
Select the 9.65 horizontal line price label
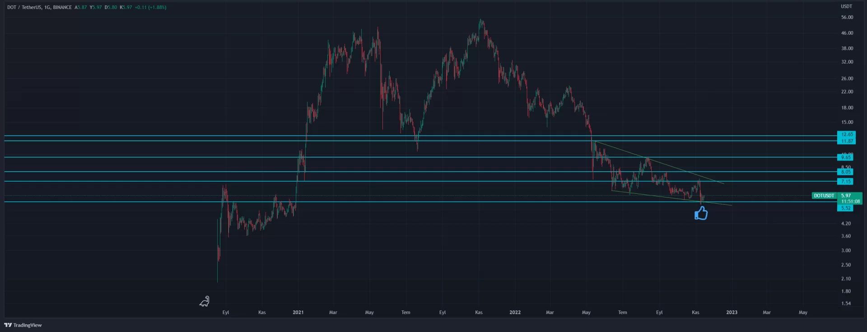coord(845,157)
